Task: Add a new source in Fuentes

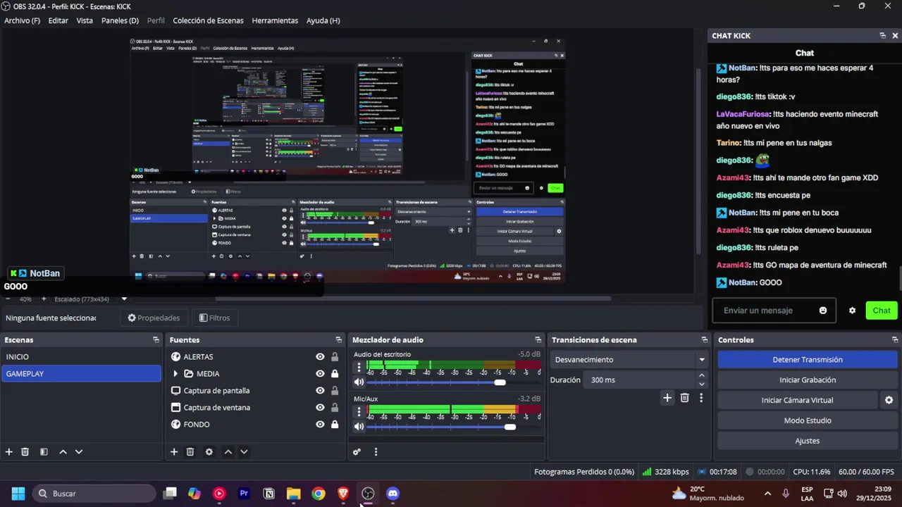Action: pyautogui.click(x=174, y=452)
